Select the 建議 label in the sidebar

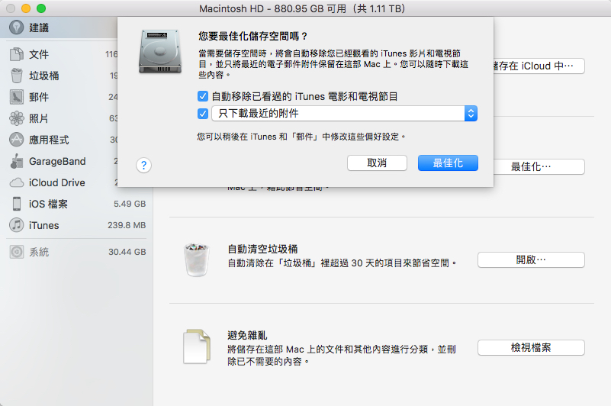(x=39, y=27)
